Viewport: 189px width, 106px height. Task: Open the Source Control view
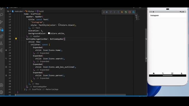tap(1, 22)
